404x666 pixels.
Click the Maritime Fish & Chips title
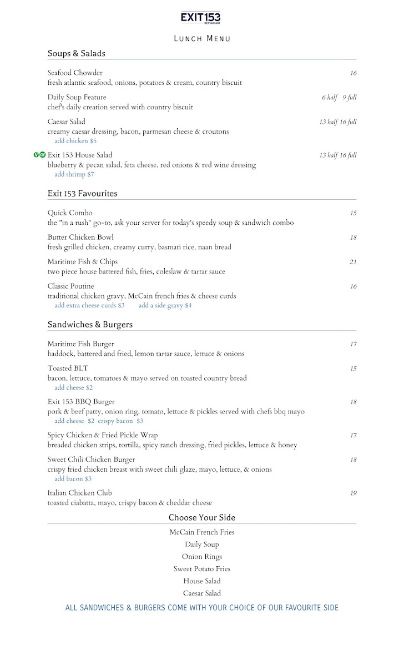coord(83,261)
